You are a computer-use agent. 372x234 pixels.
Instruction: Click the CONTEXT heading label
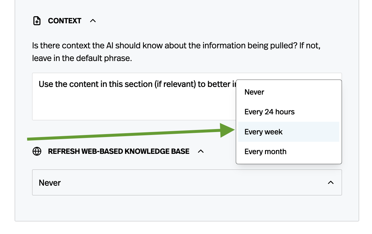65,21
